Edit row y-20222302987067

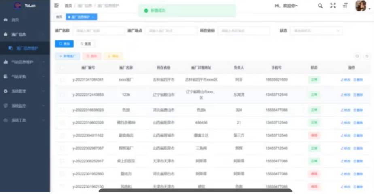[x=345, y=148]
